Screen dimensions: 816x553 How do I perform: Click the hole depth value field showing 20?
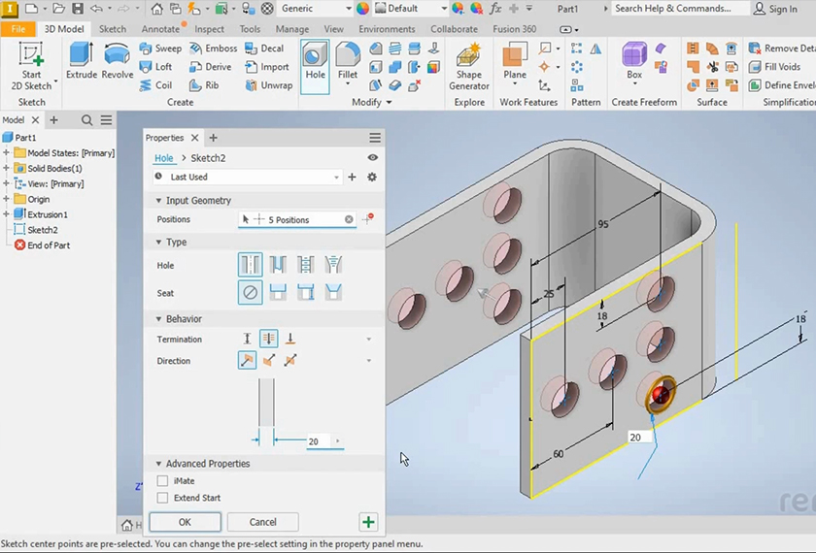(x=318, y=441)
